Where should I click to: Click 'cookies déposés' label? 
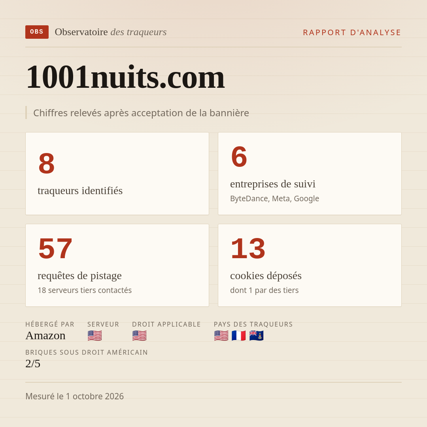click(266, 276)
